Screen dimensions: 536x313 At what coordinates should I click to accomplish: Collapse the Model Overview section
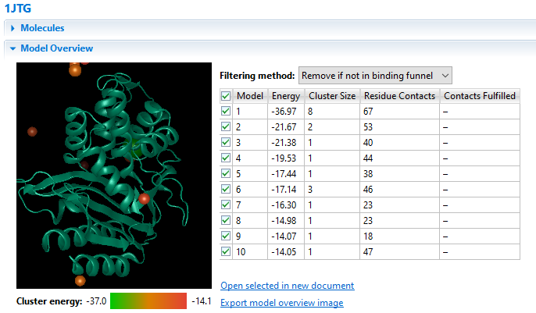coord(13,48)
